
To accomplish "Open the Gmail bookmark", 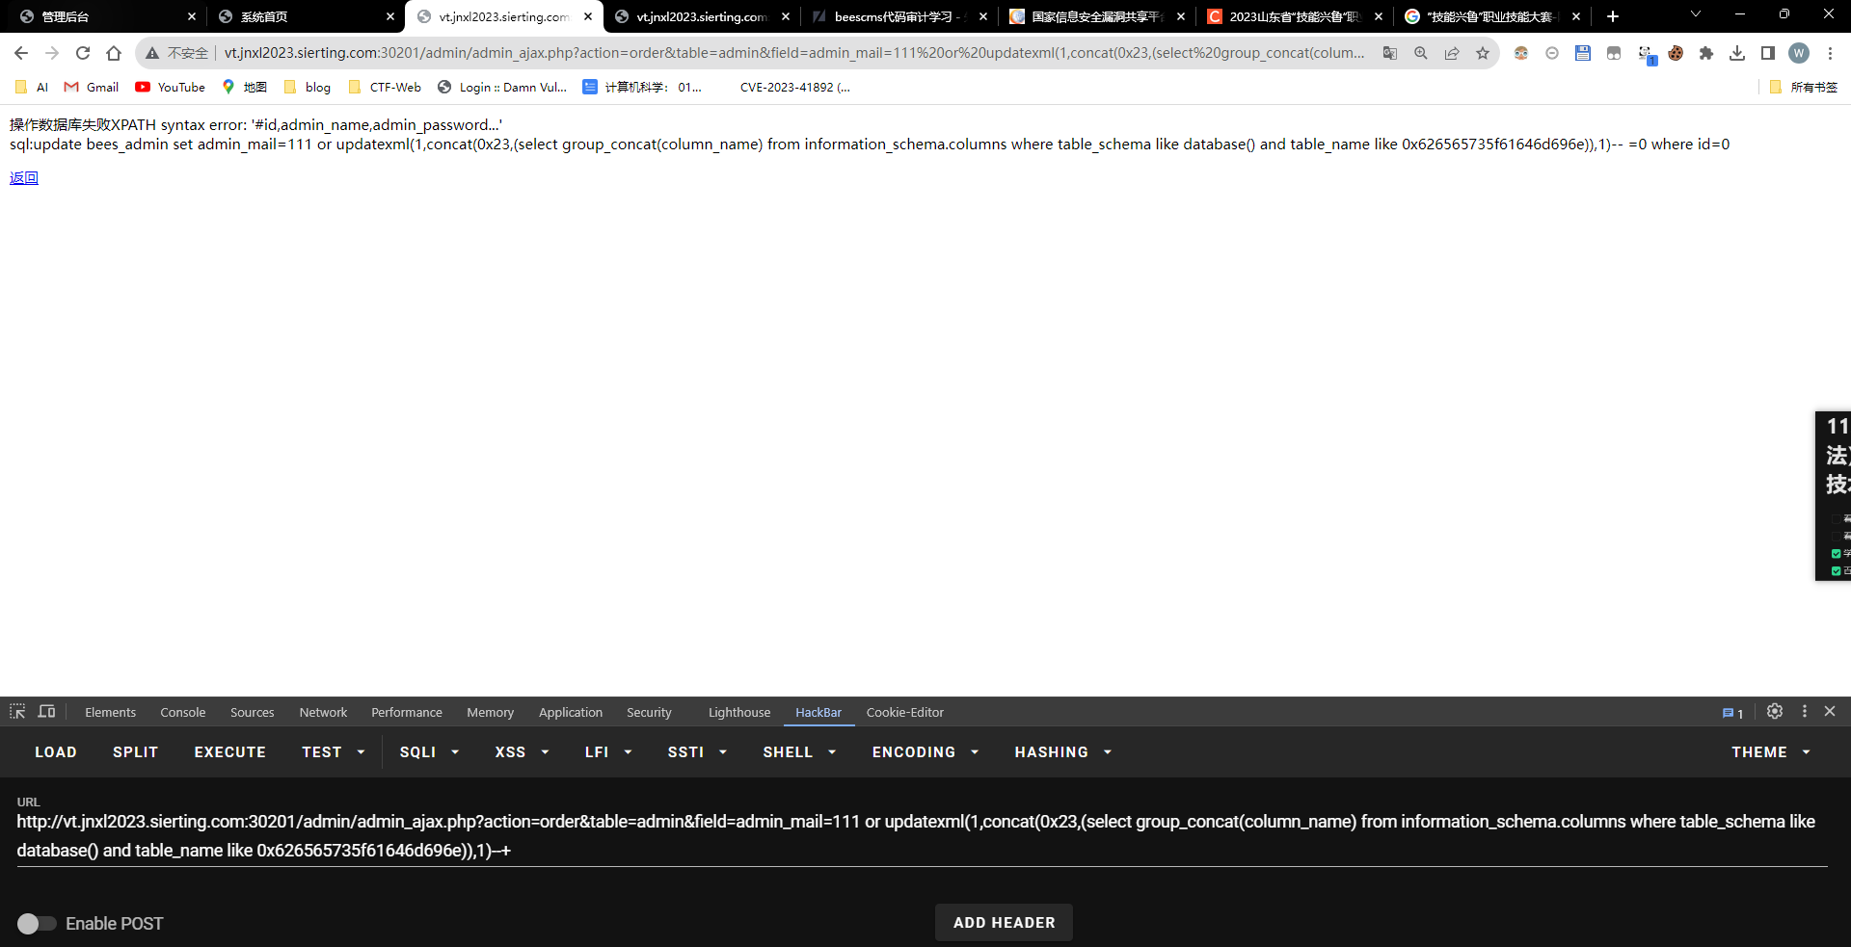I will pyautogui.click(x=92, y=87).
